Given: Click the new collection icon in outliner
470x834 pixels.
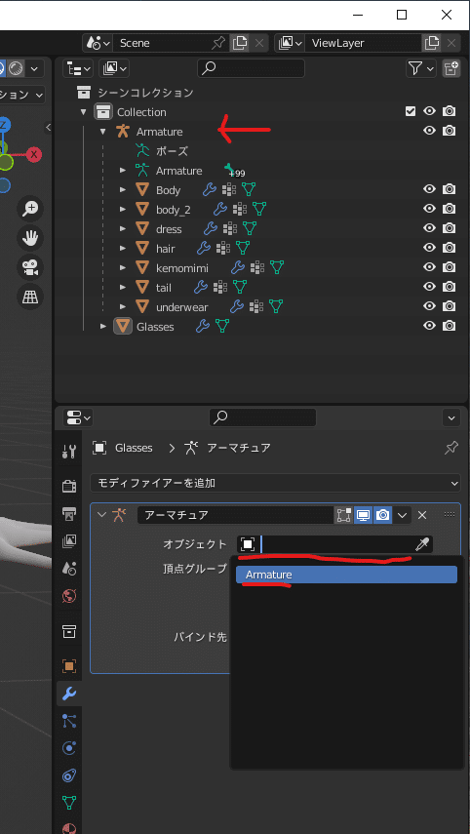Looking at the screenshot, I should click(451, 68).
